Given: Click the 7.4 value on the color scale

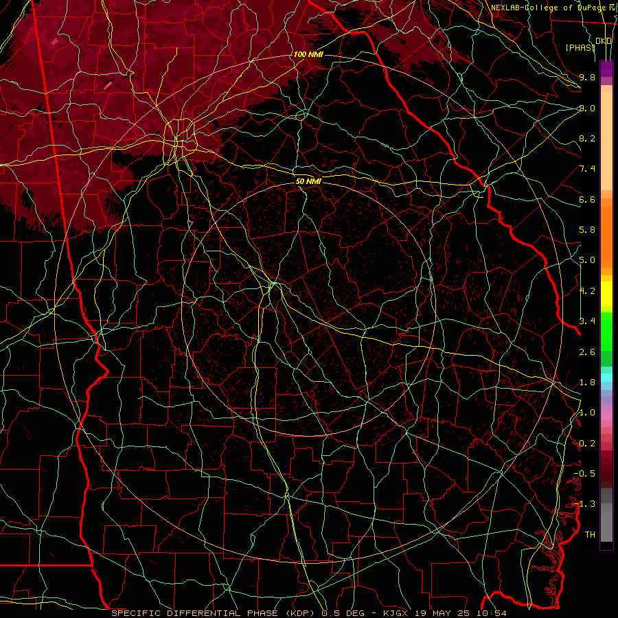Looking at the screenshot, I should (x=587, y=169).
